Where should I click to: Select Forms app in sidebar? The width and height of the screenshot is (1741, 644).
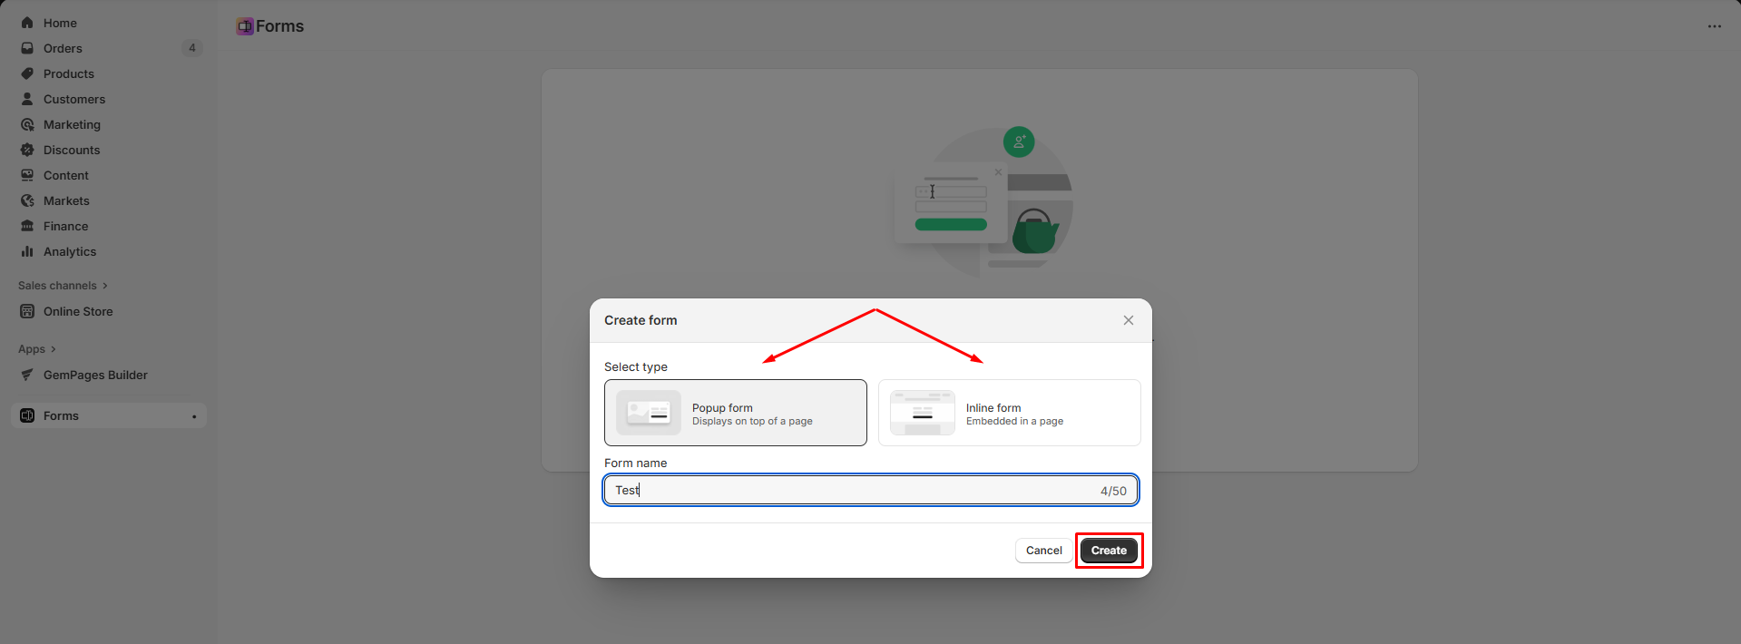click(109, 415)
